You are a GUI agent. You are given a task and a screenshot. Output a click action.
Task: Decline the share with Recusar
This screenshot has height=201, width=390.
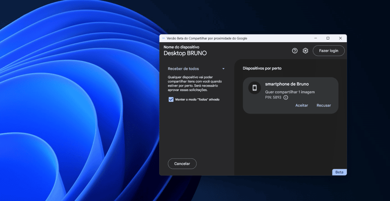pos(324,106)
